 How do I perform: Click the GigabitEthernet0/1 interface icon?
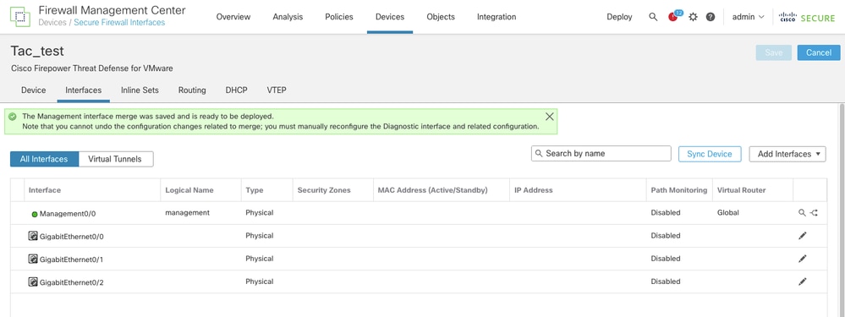pos(33,259)
